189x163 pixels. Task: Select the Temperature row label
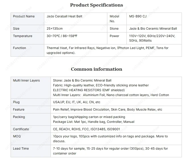(23, 36)
